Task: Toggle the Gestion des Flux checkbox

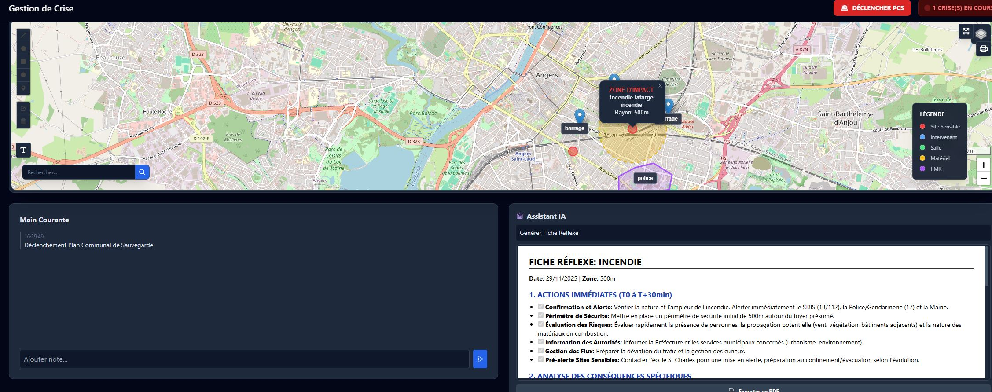Action: (x=540, y=351)
